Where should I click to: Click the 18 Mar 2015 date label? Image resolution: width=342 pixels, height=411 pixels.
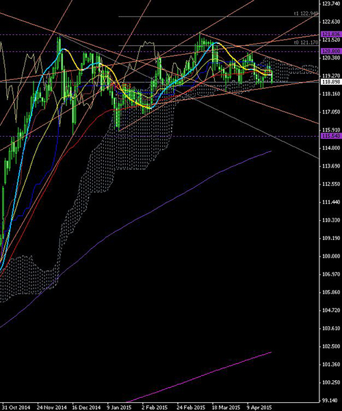click(x=226, y=408)
